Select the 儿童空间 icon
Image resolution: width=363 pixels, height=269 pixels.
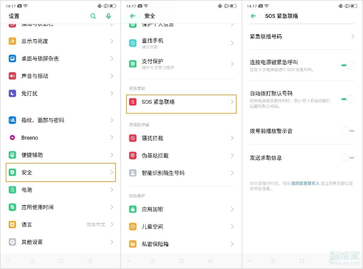[132, 226]
